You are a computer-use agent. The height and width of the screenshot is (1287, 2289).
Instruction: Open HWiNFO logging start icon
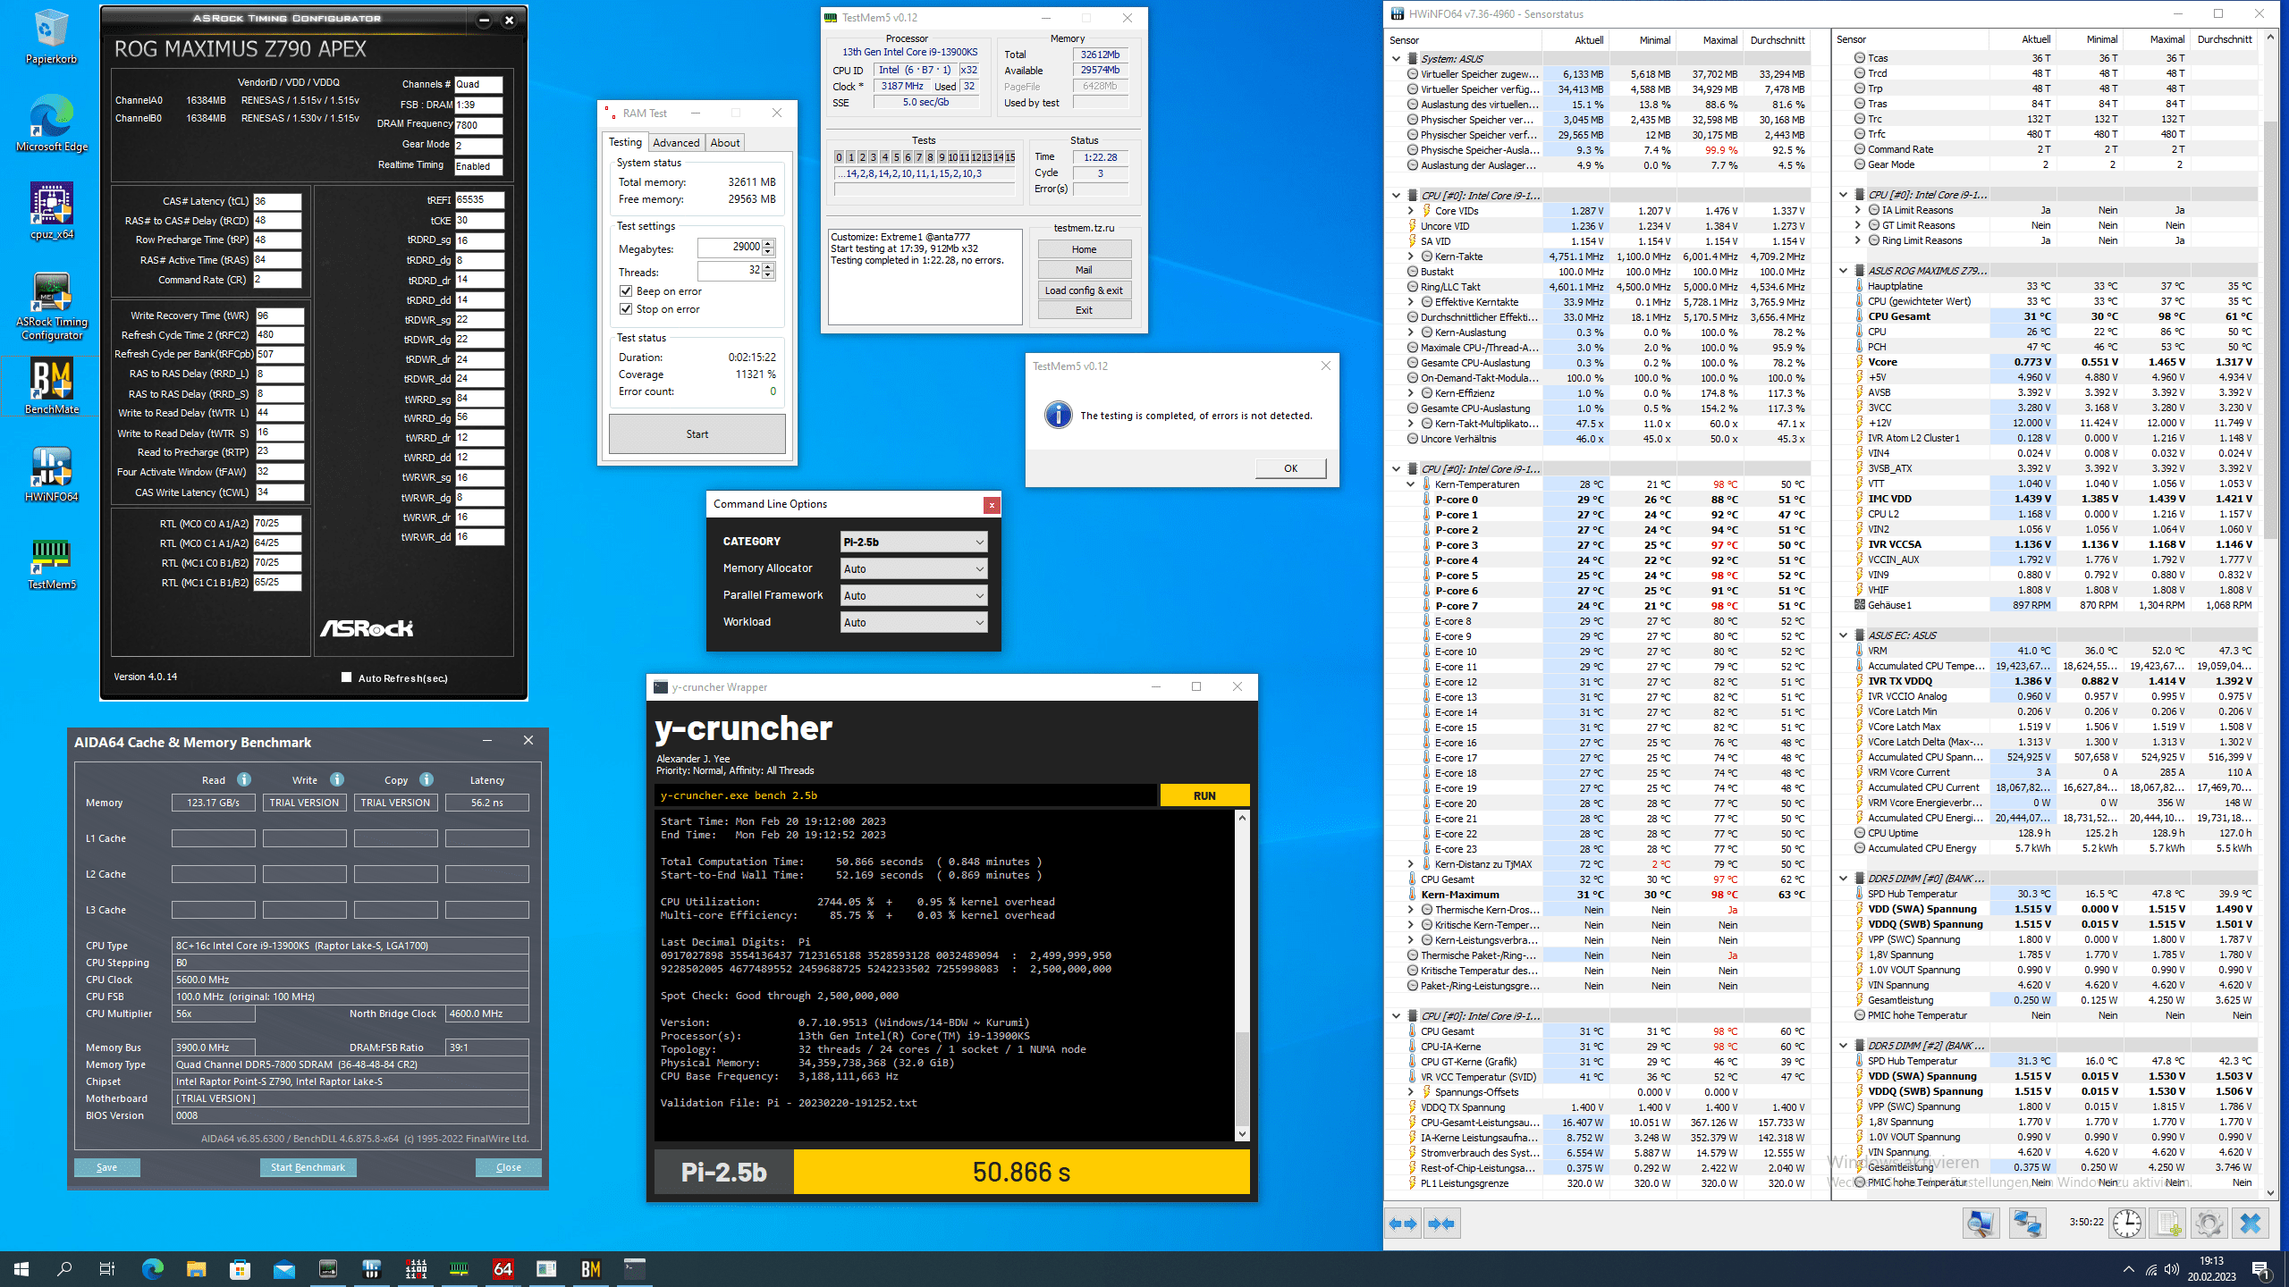coord(2168,1224)
